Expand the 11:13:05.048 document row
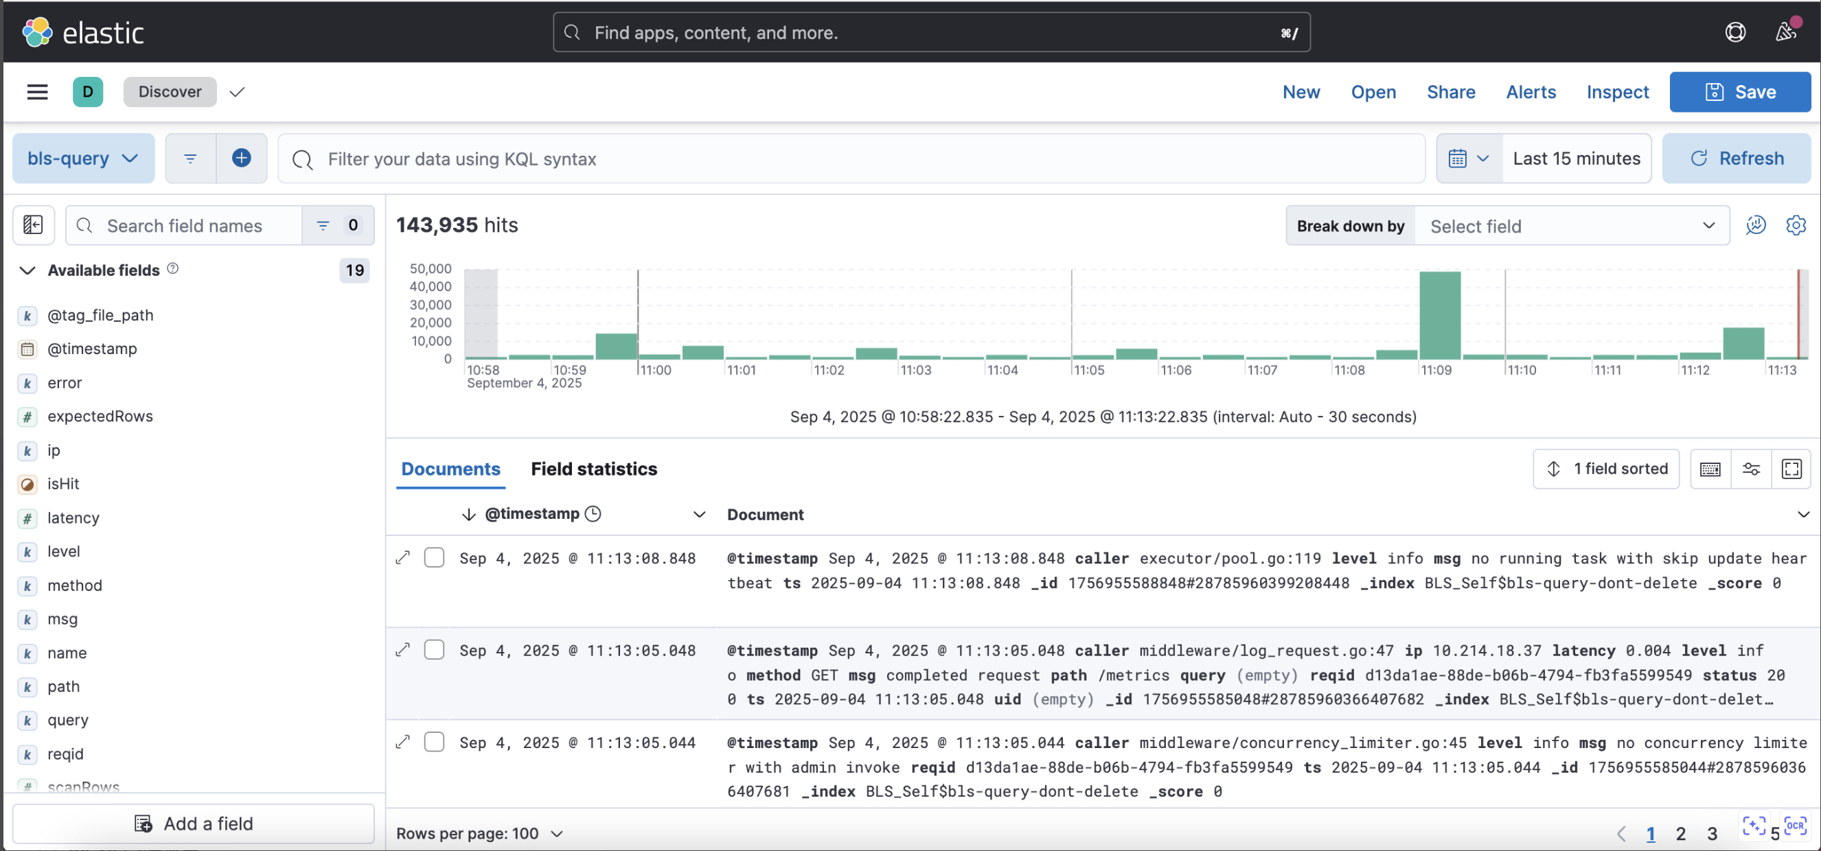The image size is (1821, 851). pos(403,649)
